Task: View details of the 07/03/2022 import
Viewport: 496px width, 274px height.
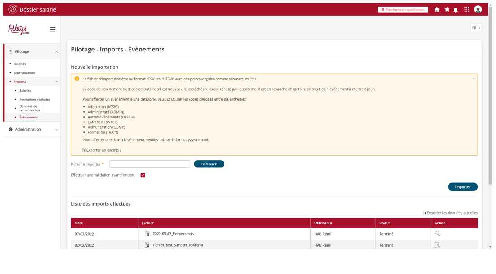Action: 437,234
